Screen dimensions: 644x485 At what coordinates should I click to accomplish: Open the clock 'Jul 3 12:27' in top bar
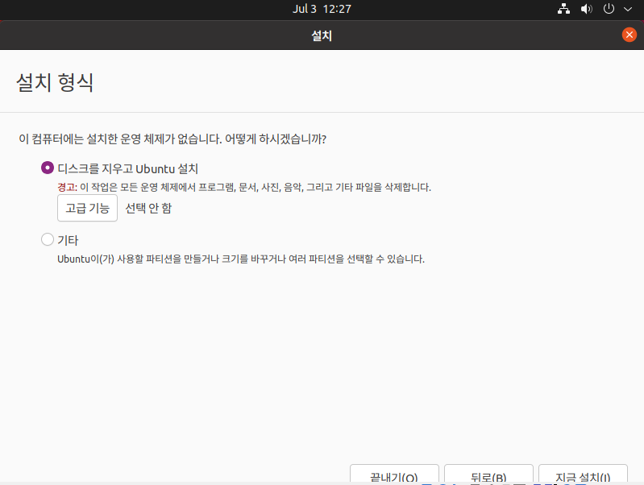(x=322, y=9)
